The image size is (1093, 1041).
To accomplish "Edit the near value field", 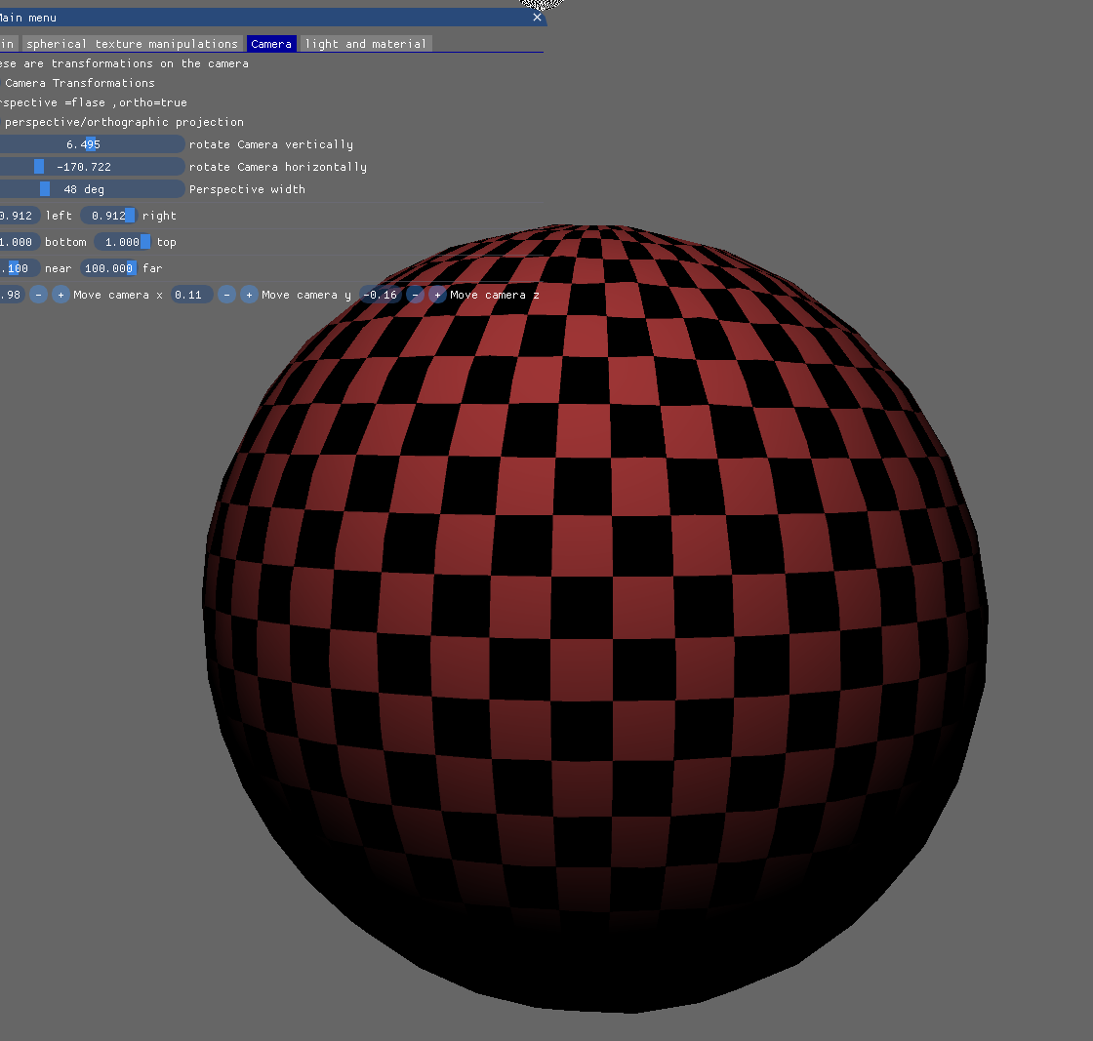I will pos(18,267).
